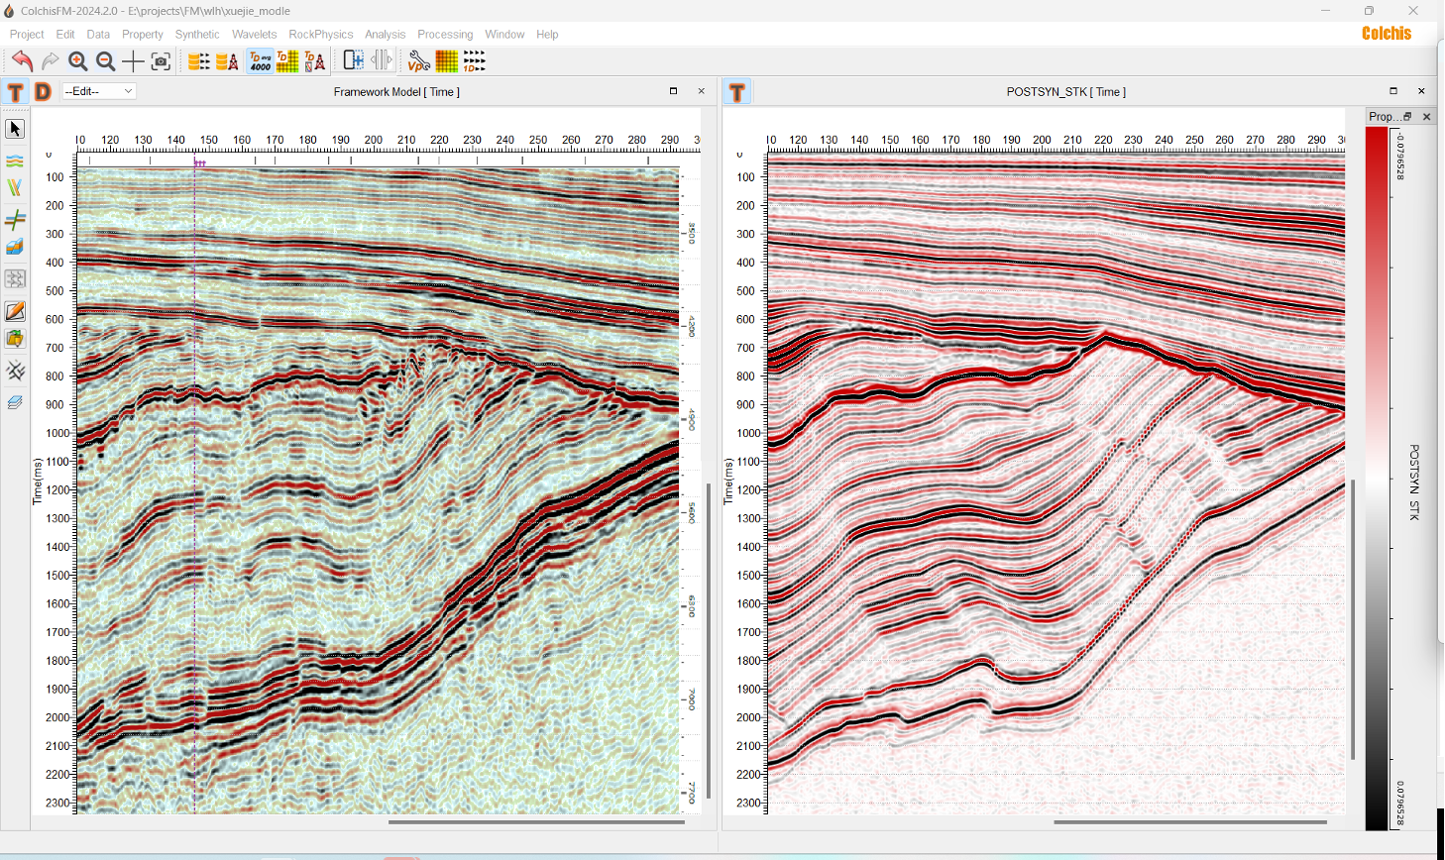Open the Processing menu
This screenshot has width=1445, height=860.
click(445, 34)
